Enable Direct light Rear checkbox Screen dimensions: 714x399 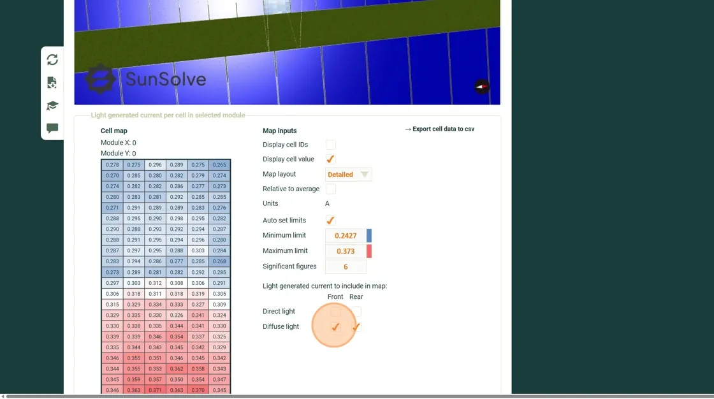(x=356, y=312)
